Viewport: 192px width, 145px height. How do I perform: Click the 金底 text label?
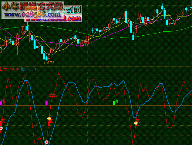pos(53,95)
